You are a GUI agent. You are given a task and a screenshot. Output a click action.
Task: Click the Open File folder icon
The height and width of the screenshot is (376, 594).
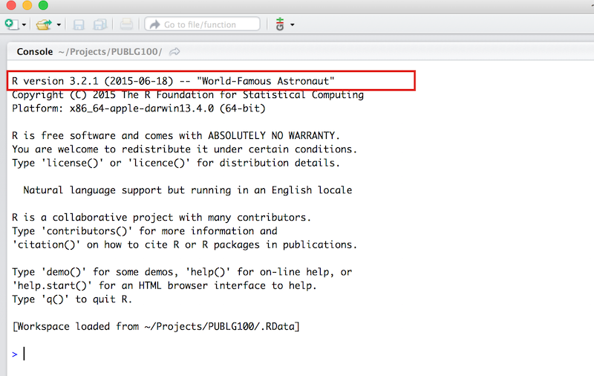click(x=45, y=25)
